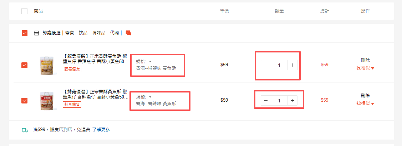Delete the 香辣味 黃魚酥 item via 刪除

click(365, 96)
